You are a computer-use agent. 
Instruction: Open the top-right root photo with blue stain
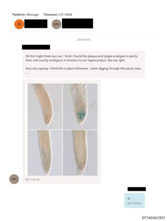[80, 106]
